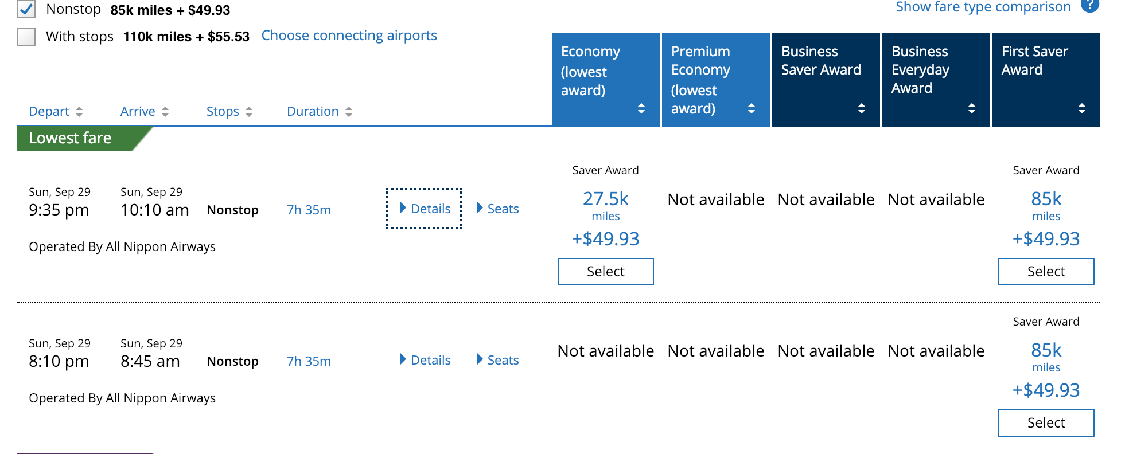Sort by Arrive time arrows
This screenshot has width=1129, height=454.
coord(165,112)
